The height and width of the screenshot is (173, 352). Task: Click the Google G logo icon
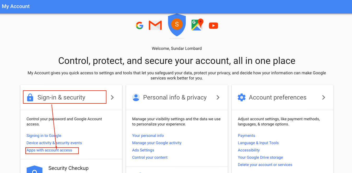[140, 25]
